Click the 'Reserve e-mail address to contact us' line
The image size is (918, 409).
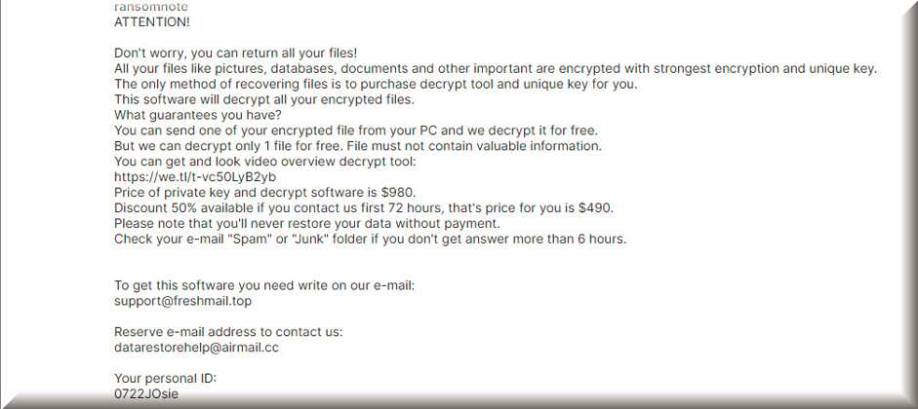coord(228,332)
